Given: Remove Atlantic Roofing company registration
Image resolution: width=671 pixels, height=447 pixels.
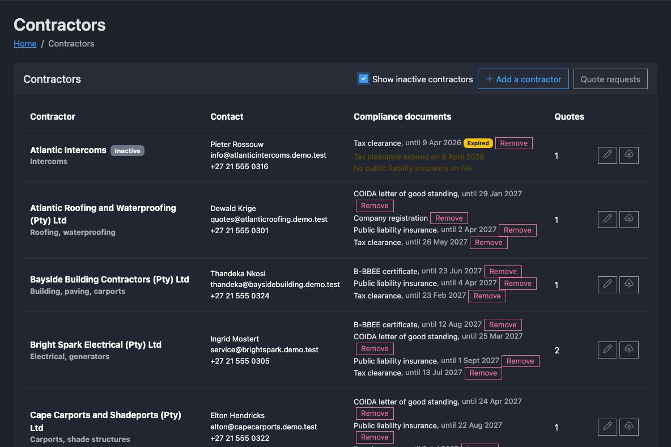Looking at the screenshot, I should pos(449,218).
